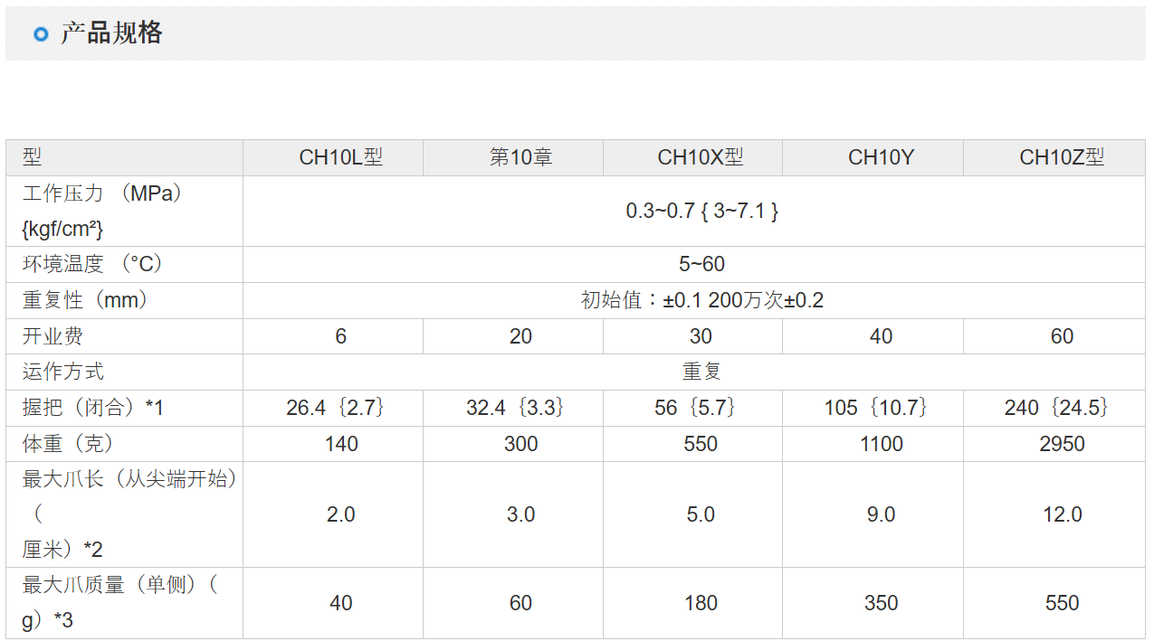1154x641 pixels.
Task: Select the CH10L型 column header
Action: tap(340, 157)
